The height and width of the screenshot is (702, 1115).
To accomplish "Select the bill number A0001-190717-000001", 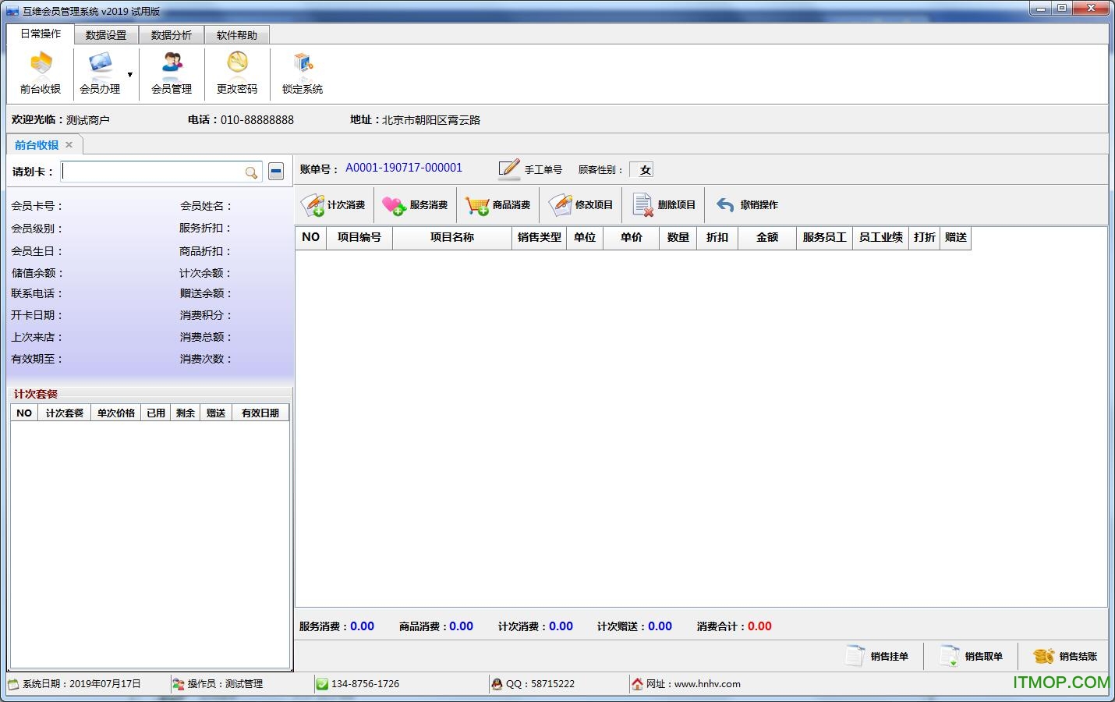I will click(x=404, y=168).
